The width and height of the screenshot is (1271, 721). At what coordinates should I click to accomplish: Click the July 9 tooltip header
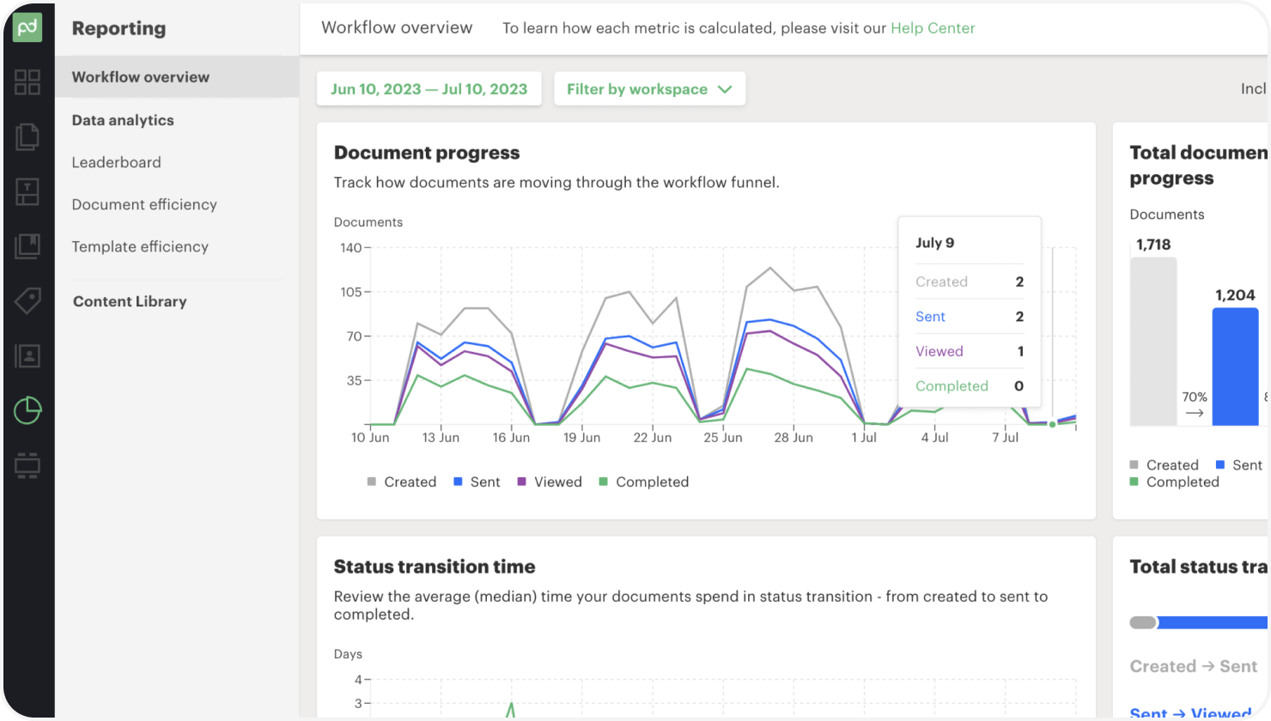coord(935,243)
